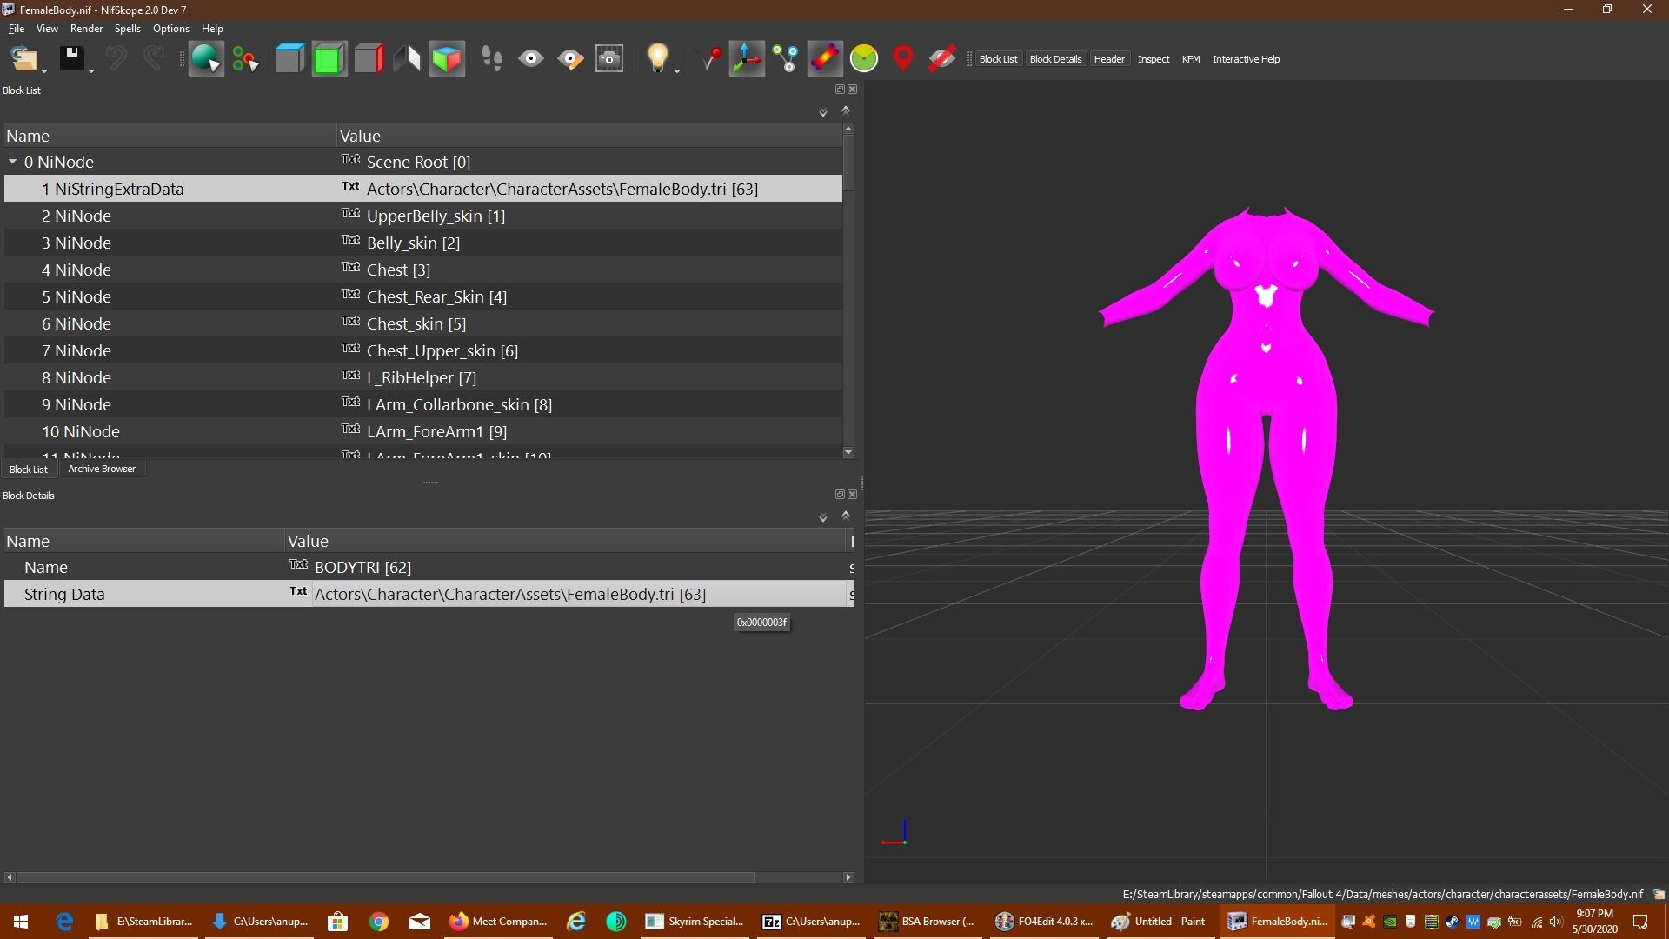This screenshot has width=1669, height=939.
Task: Switch to Side view red cube
Action: pyautogui.click(x=369, y=59)
